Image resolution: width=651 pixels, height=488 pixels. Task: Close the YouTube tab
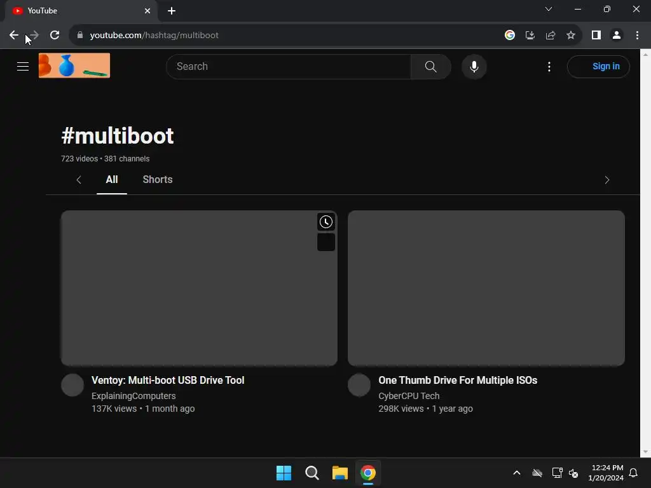pyautogui.click(x=147, y=11)
